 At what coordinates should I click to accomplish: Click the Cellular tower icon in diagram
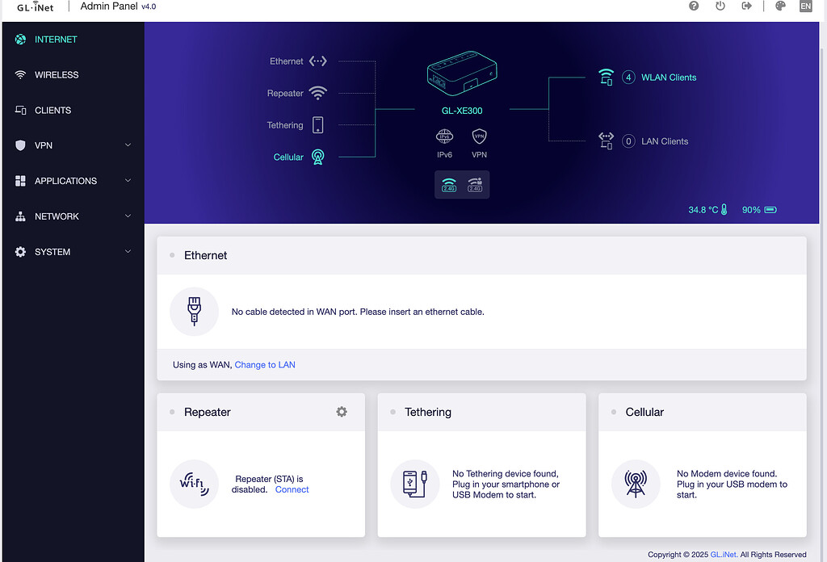pyautogui.click(x=318, y=157)
